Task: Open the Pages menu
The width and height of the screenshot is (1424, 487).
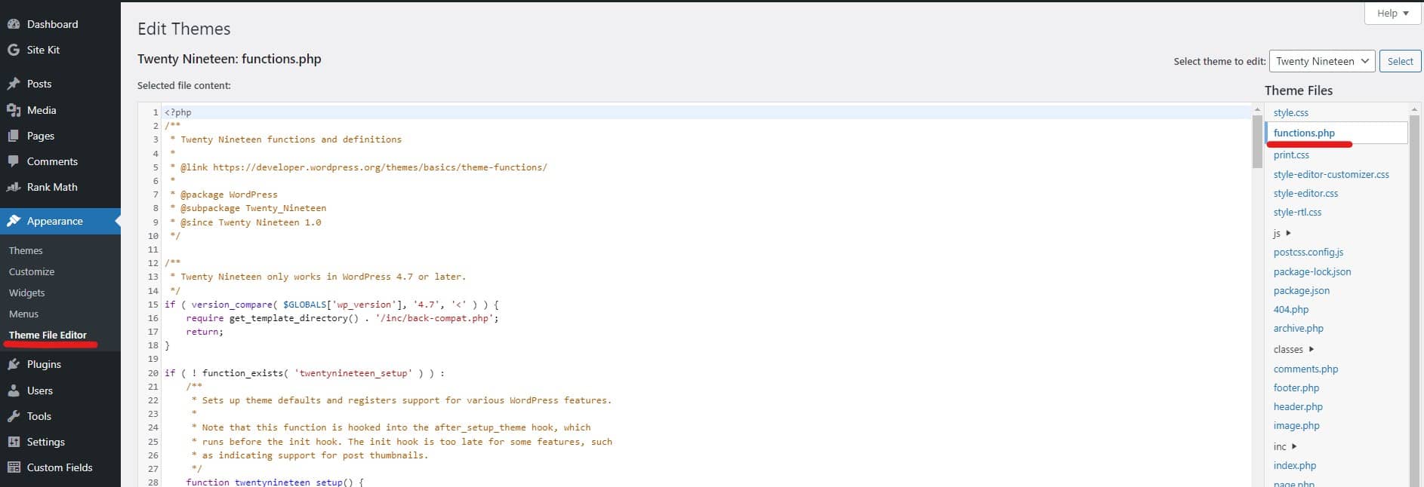Action: pos(41,136)
